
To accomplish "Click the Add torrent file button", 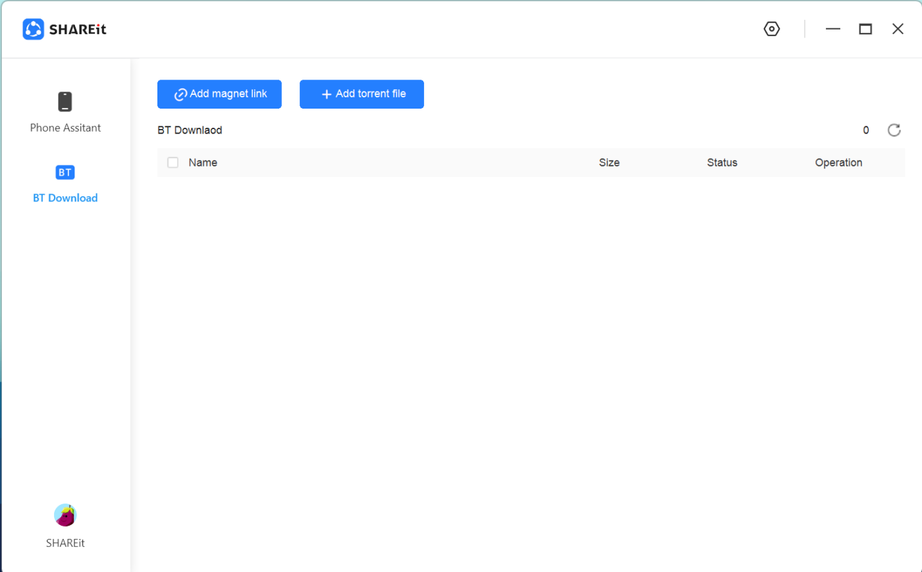I will tap(362, 94).
